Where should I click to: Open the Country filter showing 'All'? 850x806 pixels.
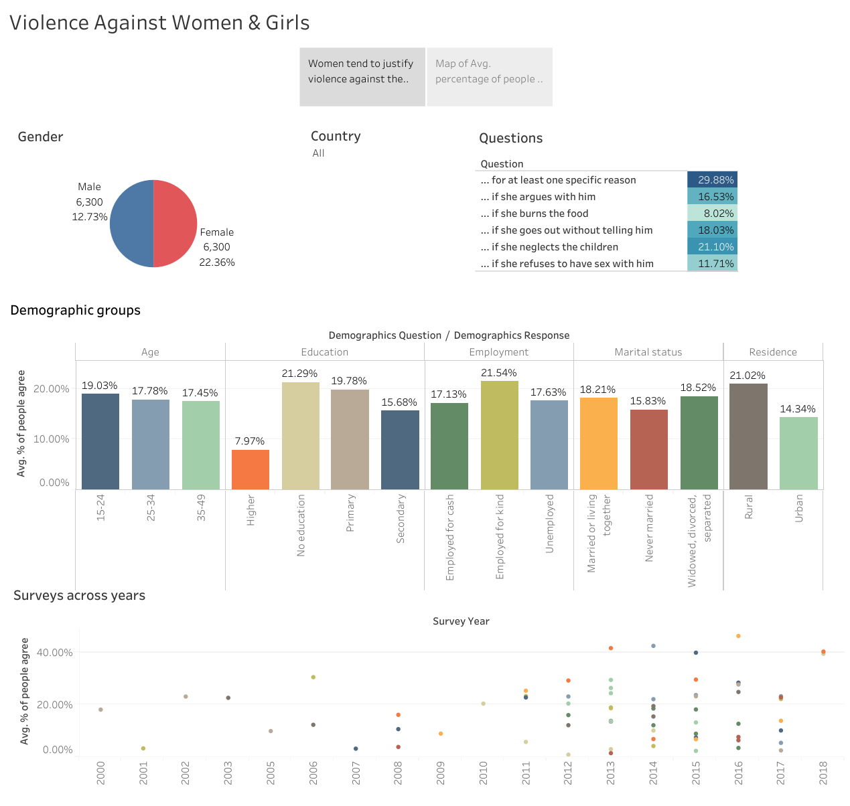(x=318, y=153)
